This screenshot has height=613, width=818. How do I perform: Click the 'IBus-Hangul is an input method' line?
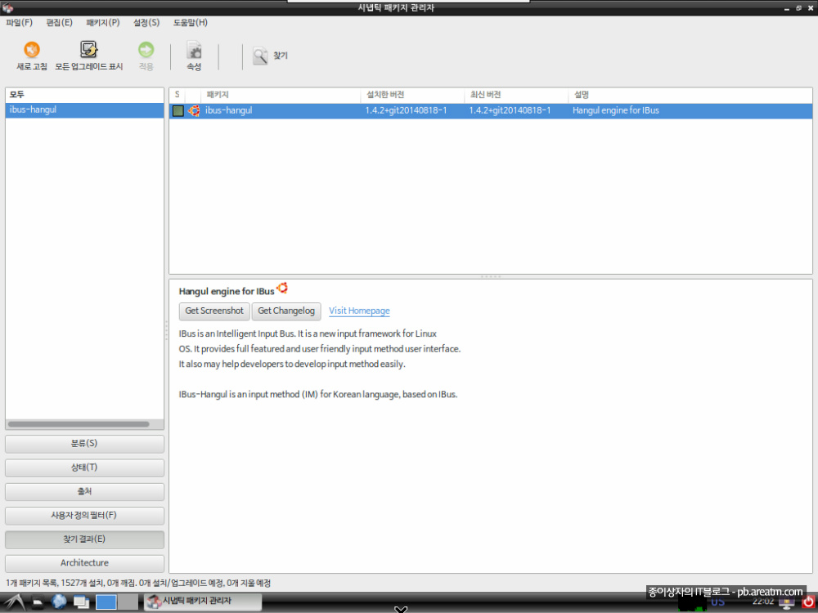pyautogui.click(x=318, y=395)
